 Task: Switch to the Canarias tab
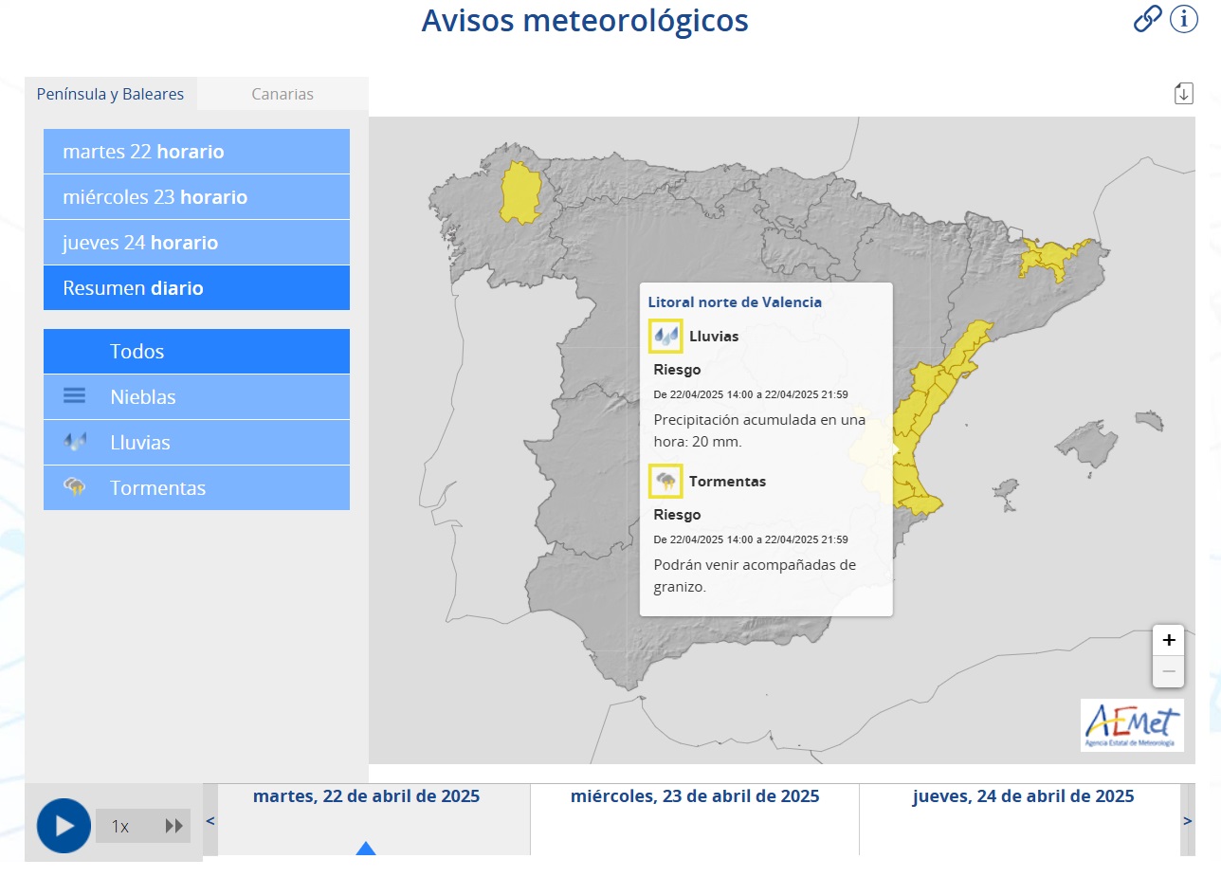point(282,94)
